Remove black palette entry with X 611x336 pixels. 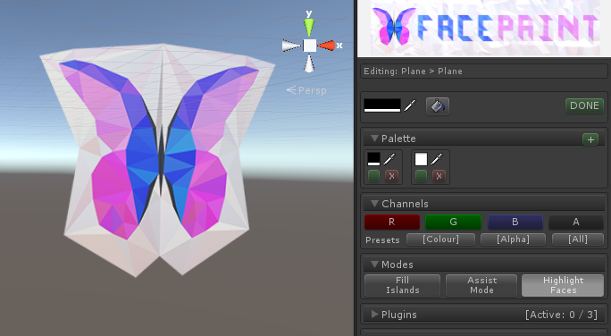(x=391, y=176)
